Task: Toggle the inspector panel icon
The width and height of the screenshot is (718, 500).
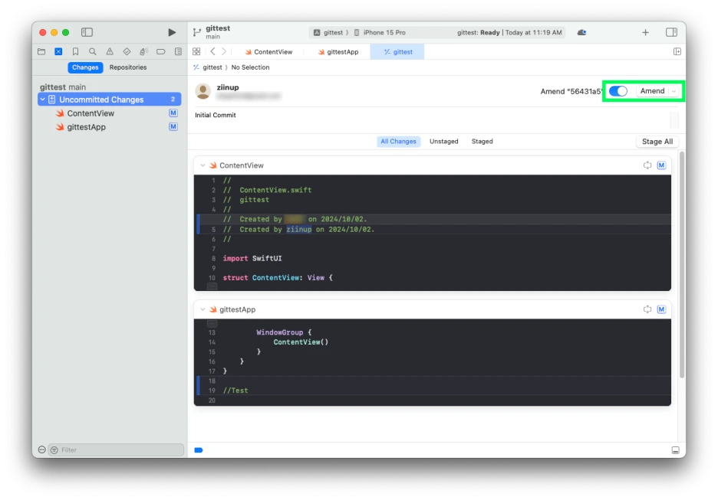Action: (x=671, y=32)
